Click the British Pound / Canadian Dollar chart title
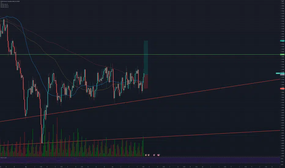This screenshot has height=168, width=285. (10, 1)
